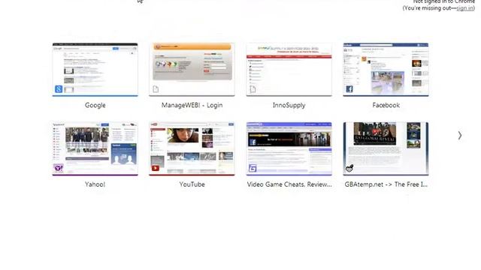The image size is (481, 270).
Task: Click the InnoSupply label text
Action: (x=289, y=105)
